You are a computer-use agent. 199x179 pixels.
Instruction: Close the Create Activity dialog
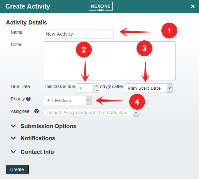(193, 6)
